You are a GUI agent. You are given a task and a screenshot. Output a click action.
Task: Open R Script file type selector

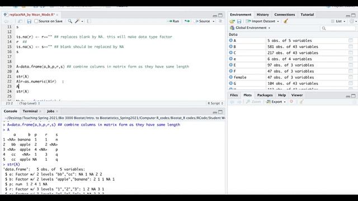(215, 103)
